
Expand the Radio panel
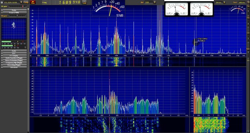(14, 10)
